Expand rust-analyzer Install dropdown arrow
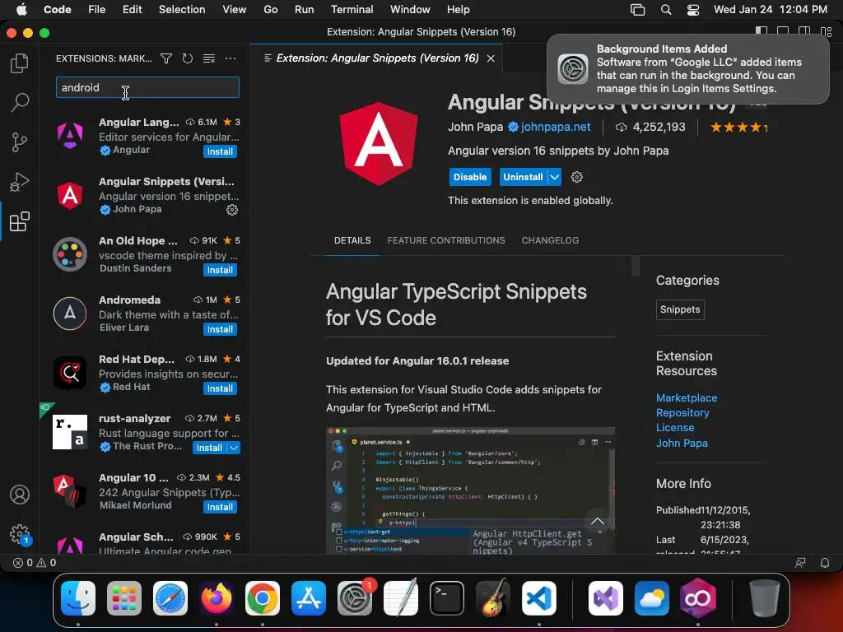 234,448
